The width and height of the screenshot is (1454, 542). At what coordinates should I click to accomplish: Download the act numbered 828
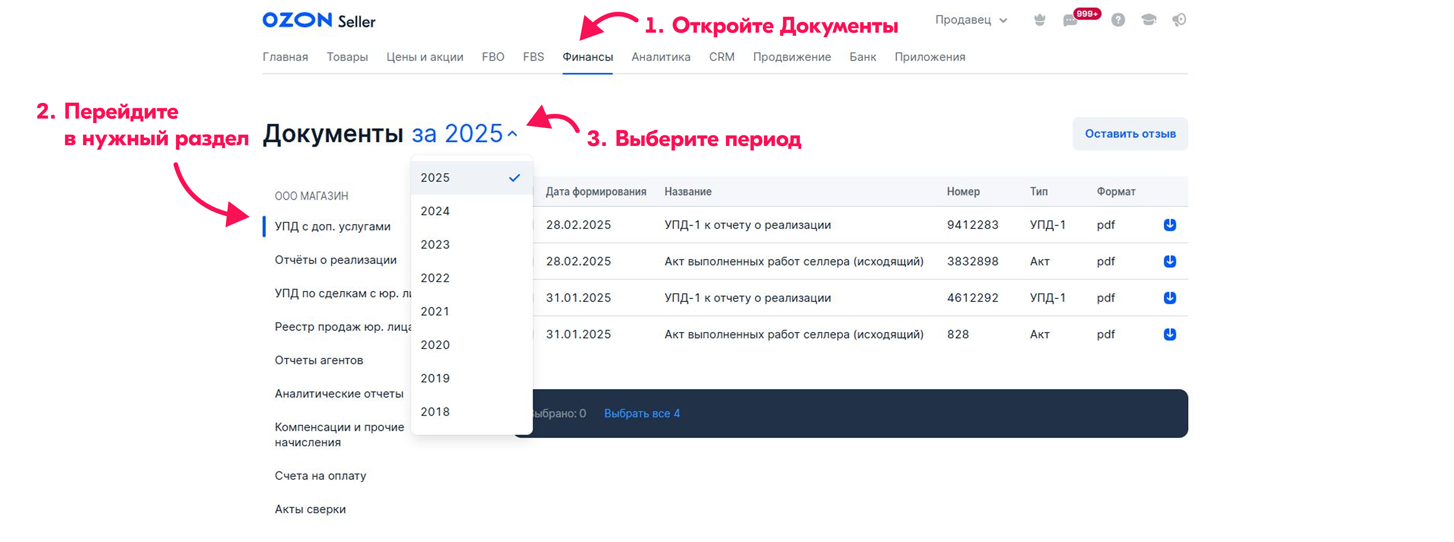[x=1170, y=334]
